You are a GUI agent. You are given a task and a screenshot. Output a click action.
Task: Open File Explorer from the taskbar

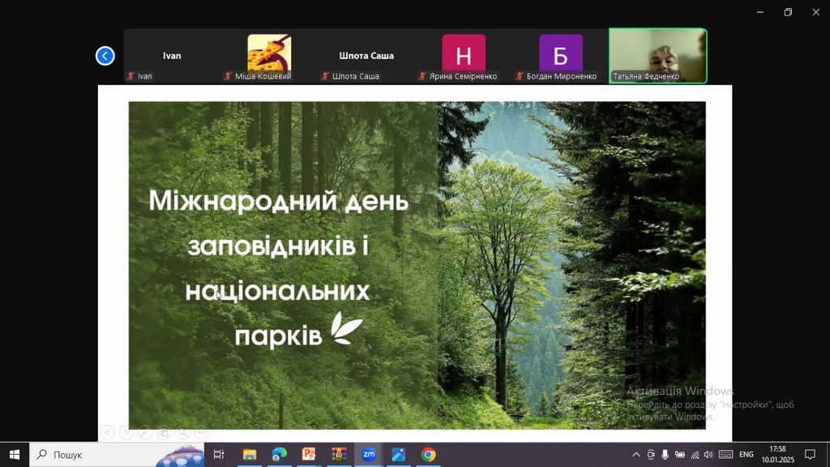[x=250, y=455]
